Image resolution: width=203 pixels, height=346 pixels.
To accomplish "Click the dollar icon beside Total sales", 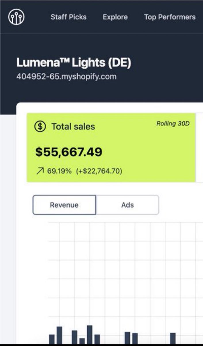I will (x=40, y=126).
